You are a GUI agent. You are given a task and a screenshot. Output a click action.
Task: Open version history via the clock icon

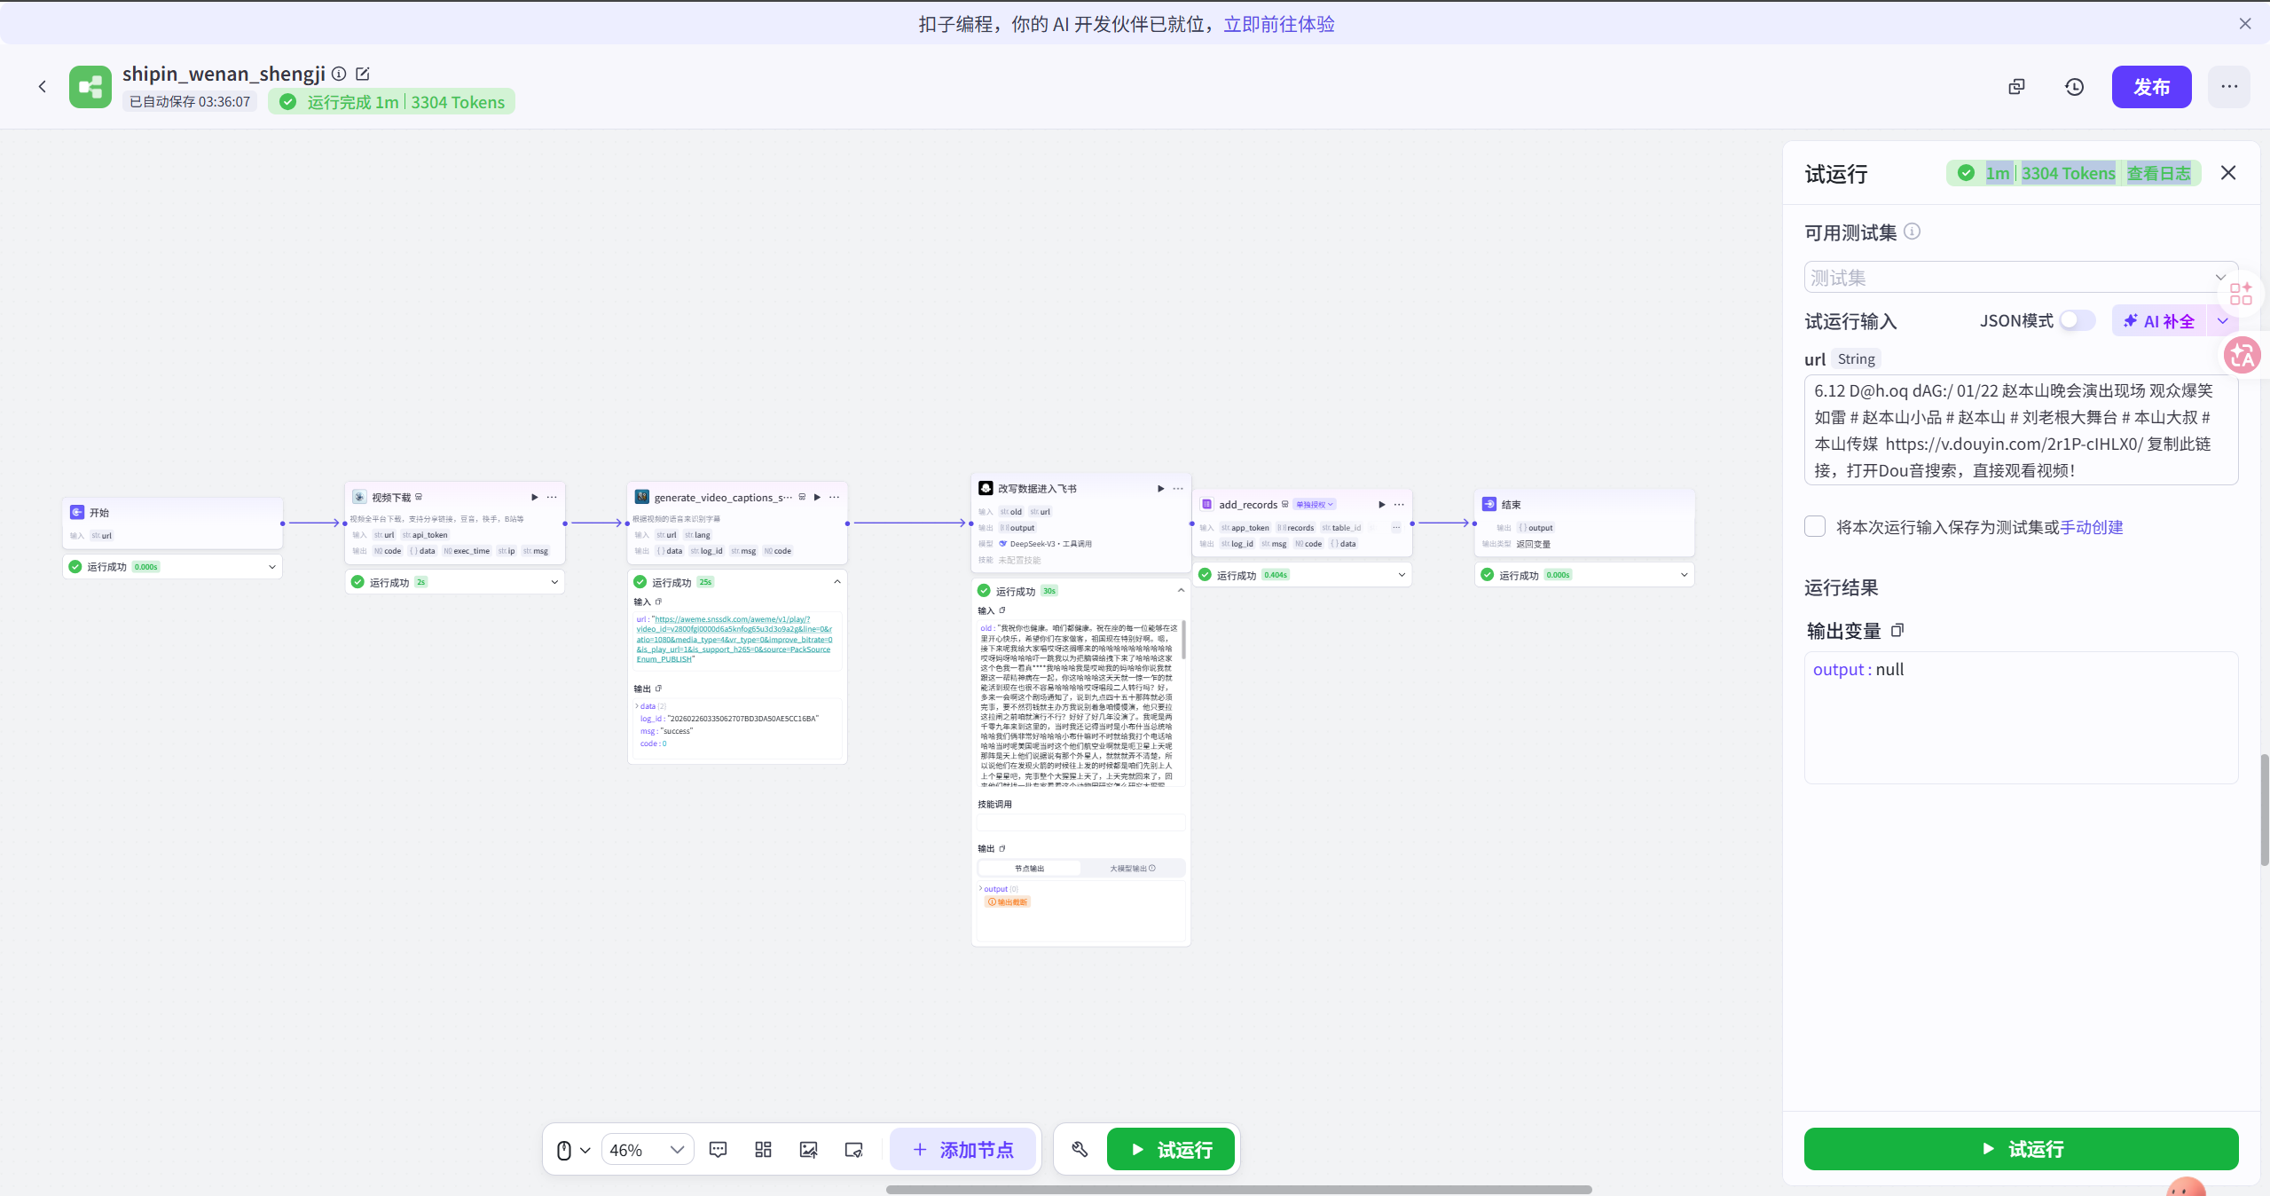(2073, 86)
